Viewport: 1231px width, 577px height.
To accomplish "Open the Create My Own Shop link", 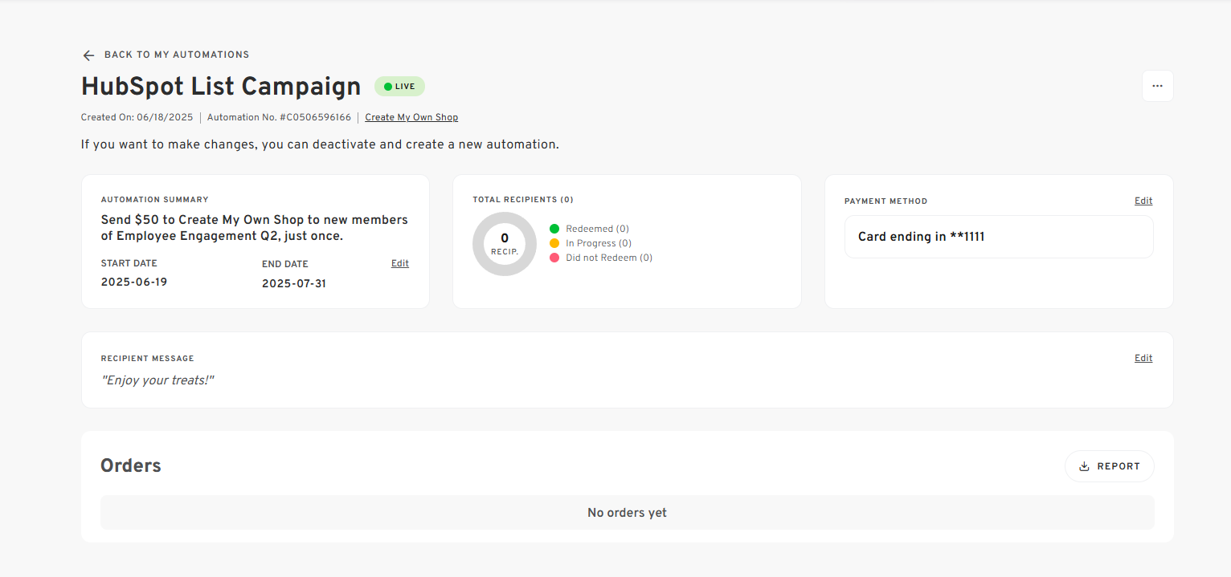I will (411, 117).
